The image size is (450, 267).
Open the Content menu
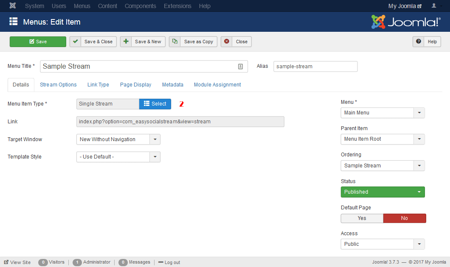point(107,6)
